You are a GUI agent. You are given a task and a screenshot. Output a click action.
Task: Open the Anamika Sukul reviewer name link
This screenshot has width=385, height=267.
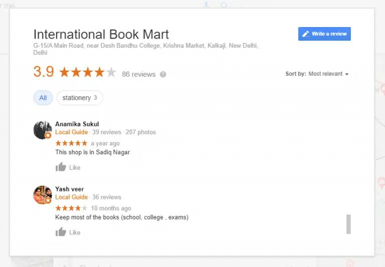(x=77, y=124)
